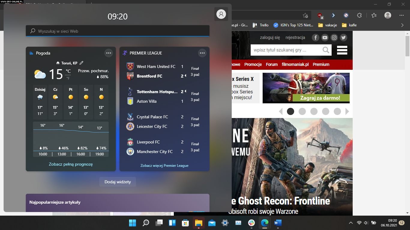410x230 pixels.
Task: Click the game search magnifier icon
Action: (326, 50)
